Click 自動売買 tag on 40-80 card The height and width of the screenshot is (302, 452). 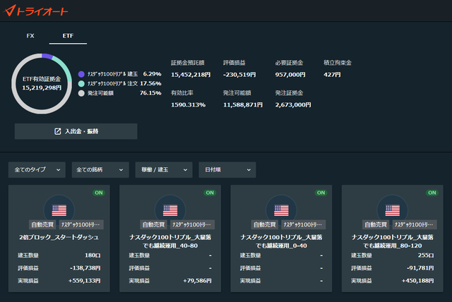click(x=153, y=224)
